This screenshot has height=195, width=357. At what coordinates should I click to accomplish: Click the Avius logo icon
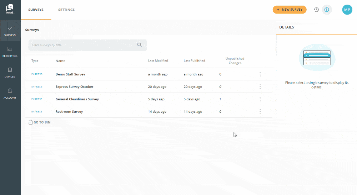10,9
